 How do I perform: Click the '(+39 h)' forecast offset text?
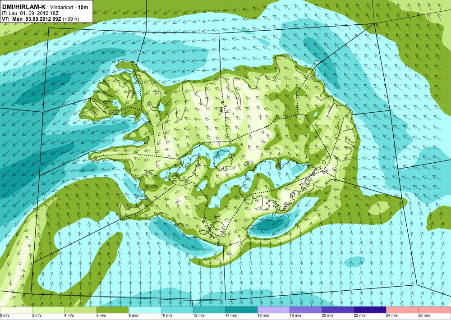(x=71, y=19)
